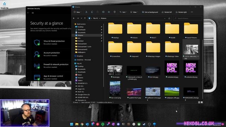
Task: Click the Rotate left button
Action: click(167, 12)
